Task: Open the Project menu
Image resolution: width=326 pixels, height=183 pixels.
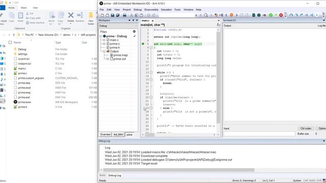Action: 127,10
